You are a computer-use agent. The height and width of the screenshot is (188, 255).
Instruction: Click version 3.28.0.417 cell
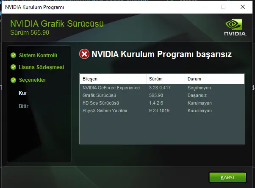[160, 88]
